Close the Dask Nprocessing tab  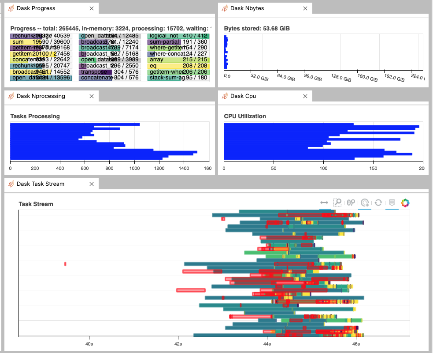pyautogui.click(x=92, y=96)
